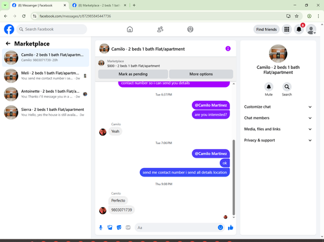Open a new browser tab

pos(134,5)
